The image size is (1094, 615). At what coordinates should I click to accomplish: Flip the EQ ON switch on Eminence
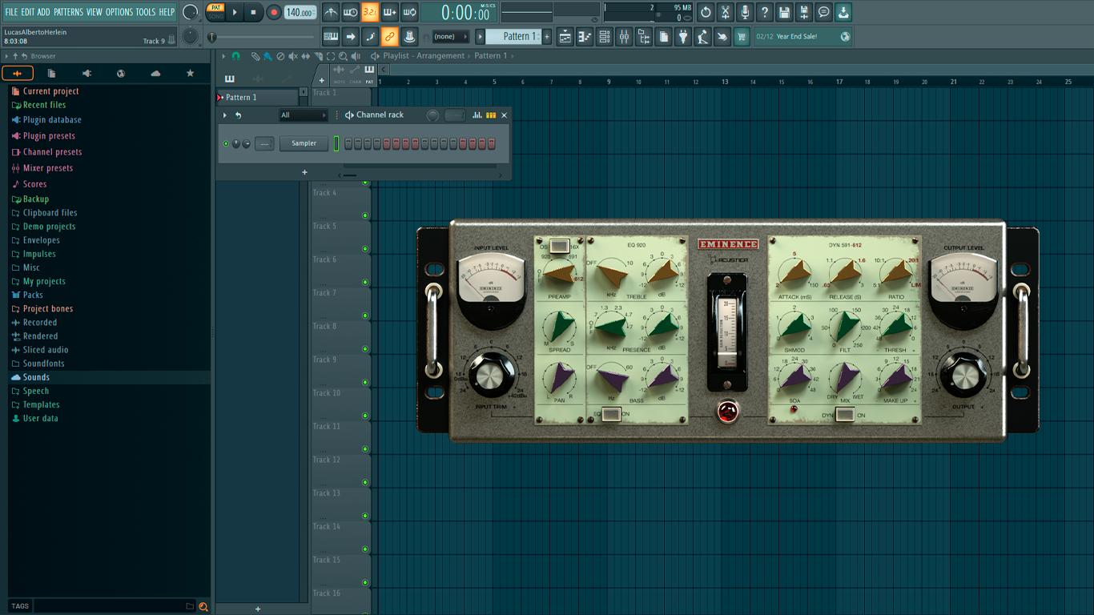611,414
